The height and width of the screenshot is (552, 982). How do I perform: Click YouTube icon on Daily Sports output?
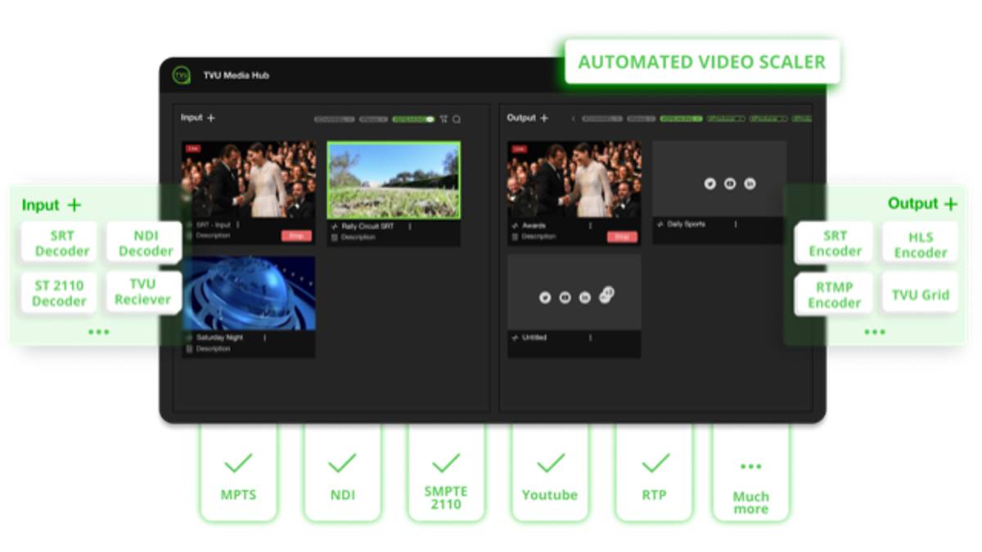[729, 184]
